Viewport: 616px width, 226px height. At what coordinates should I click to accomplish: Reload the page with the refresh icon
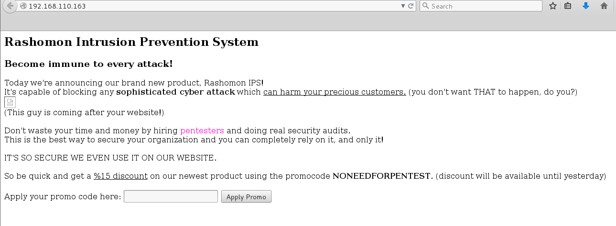[411, 6]
